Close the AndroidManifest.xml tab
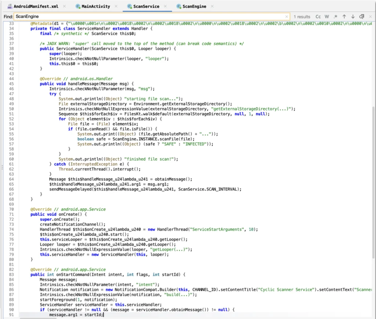This screenshot has height=319, width=376. [65, 6]
